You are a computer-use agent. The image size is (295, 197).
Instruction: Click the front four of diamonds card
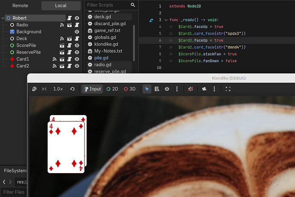(66, 147)
